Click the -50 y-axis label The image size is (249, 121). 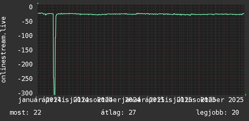pyautogui.click(x=27, y=21)
